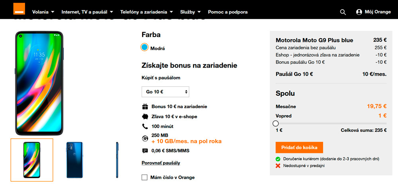Click the Vopred payment slider handle

point(276,124)
